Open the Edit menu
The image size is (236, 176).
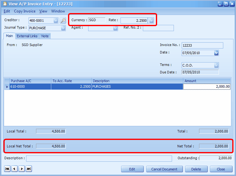(7, 11)
